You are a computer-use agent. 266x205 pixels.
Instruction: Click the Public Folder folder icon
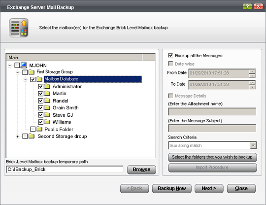(x=39, y=129)
